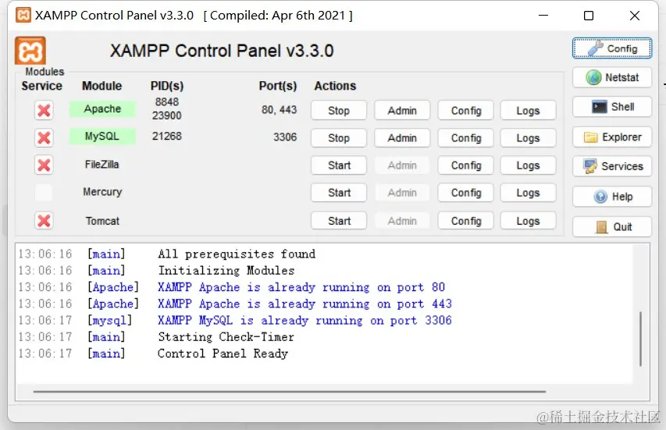Open the Help button
This screenshot has width=666, height=430.
point(612,197)
